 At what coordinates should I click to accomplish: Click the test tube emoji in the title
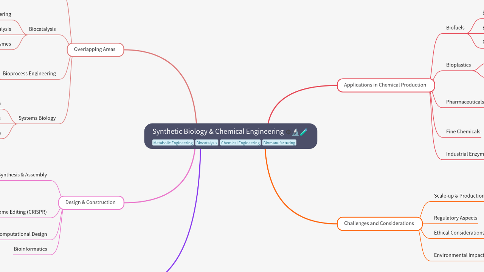tap(304, 132)
